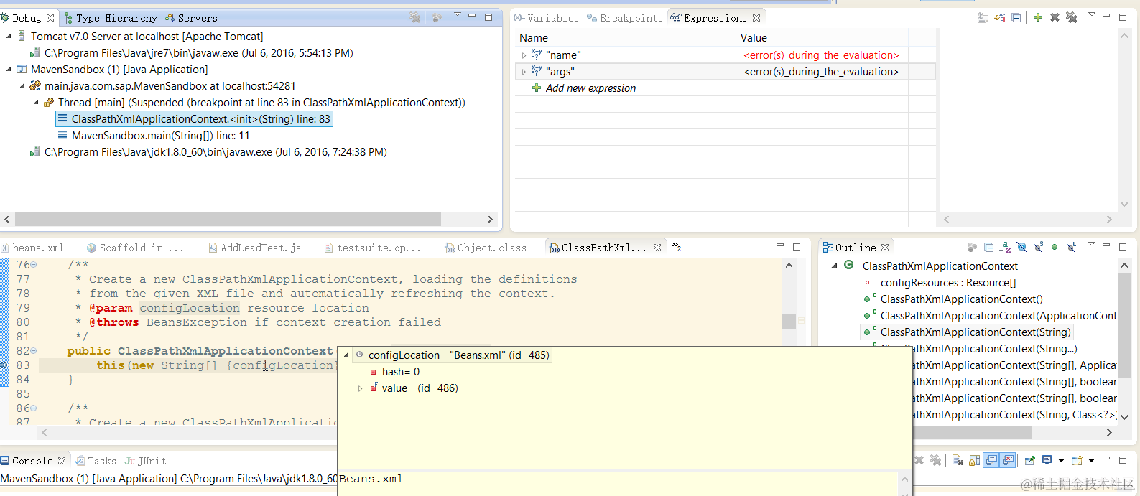Viewport: 1140px width, 496px height.
Task: Expand the "name" expression
Action: (x=524, y=55)
